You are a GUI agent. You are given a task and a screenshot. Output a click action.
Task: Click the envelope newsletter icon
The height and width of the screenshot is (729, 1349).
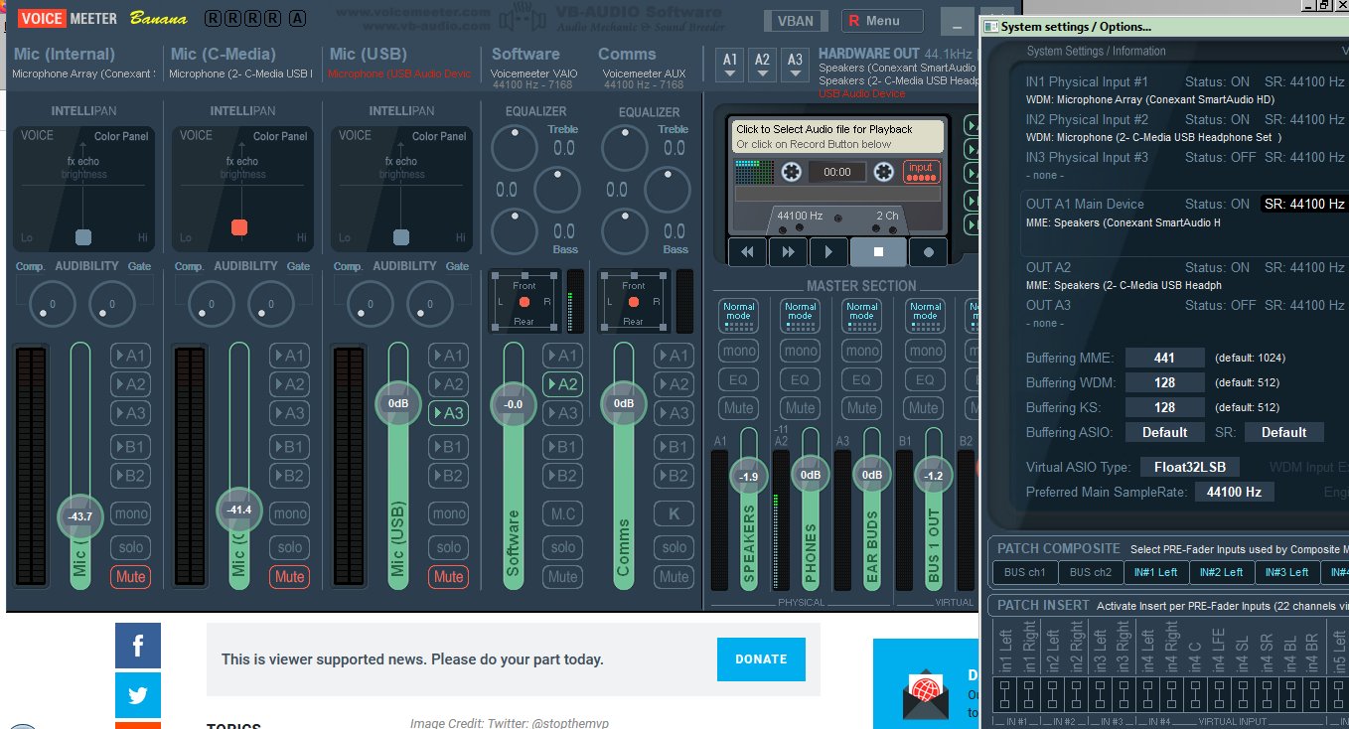pyautogui.click(x=925, y=695)
